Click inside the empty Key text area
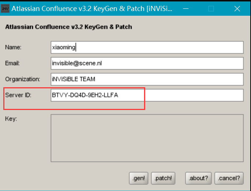251x191 pixels. coord(147,138)
